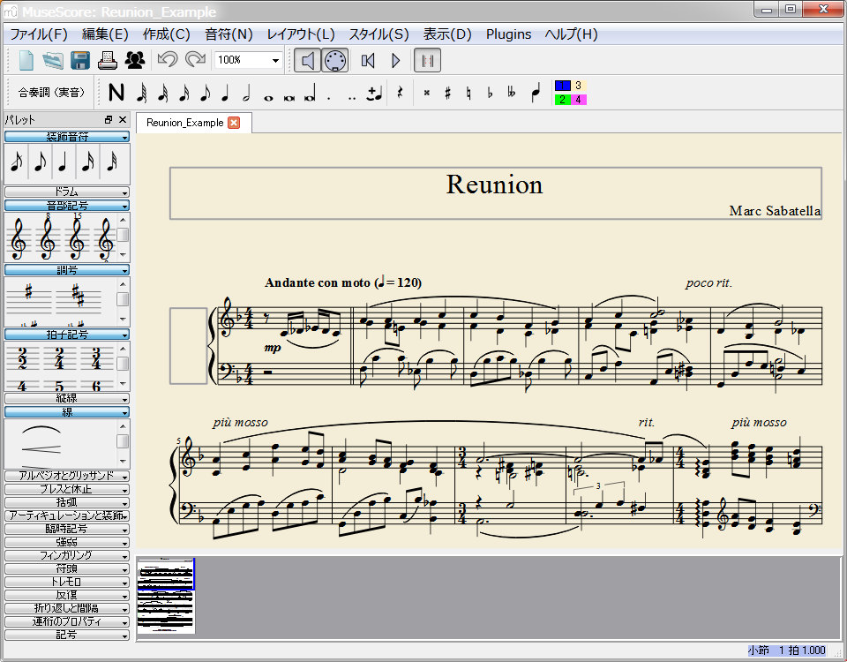The image size is (847, 662).
Task: Create a new score with the blank page icon
Action: coord(26,60)
